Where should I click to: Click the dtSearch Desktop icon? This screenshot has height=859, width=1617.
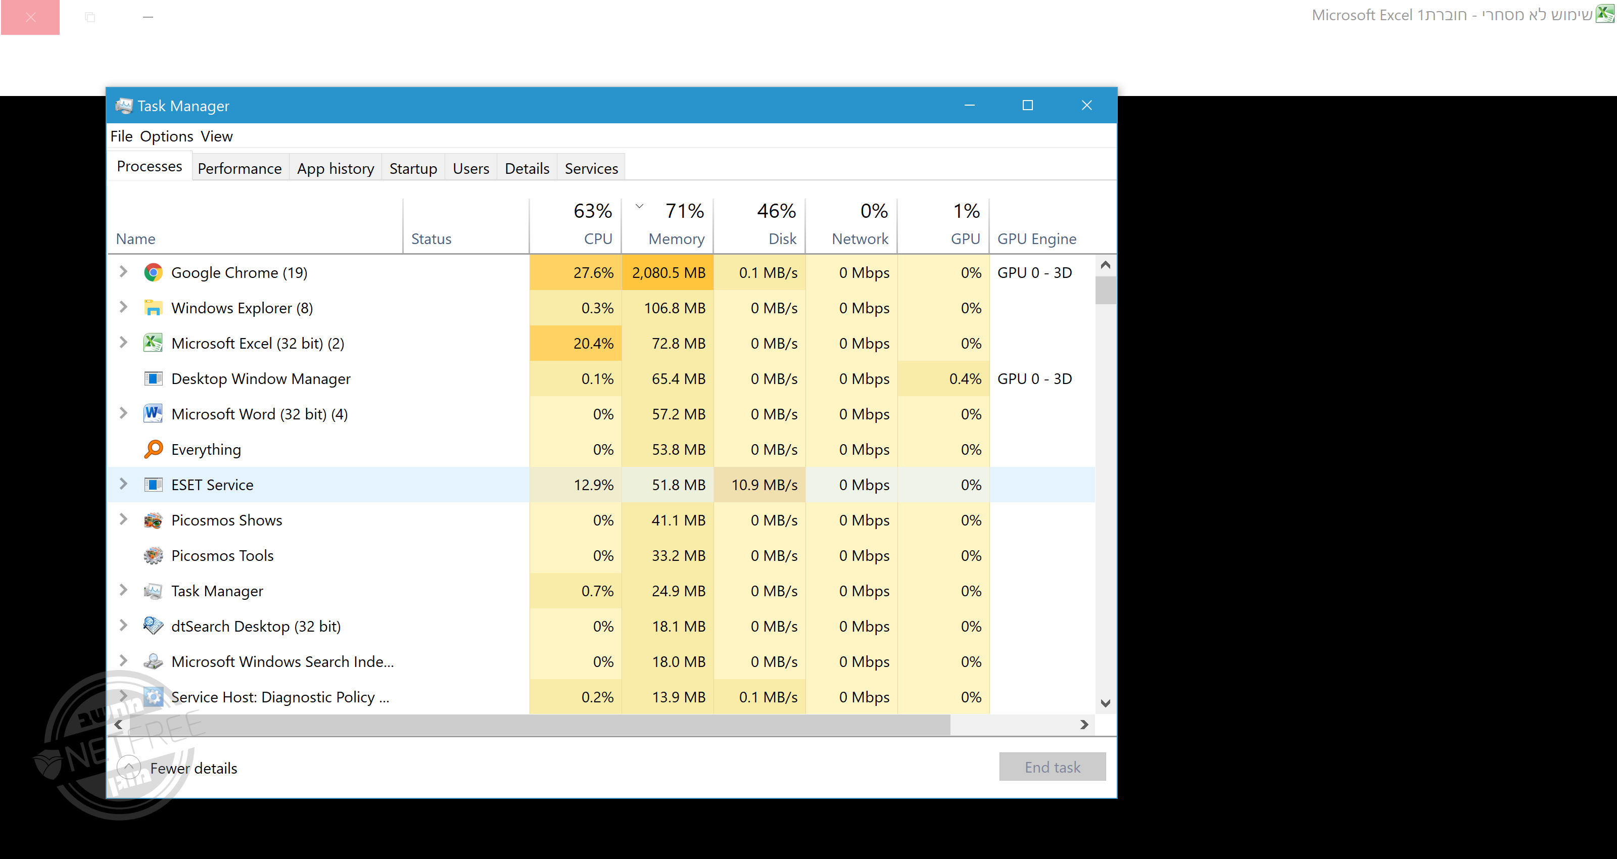(153, 626)
